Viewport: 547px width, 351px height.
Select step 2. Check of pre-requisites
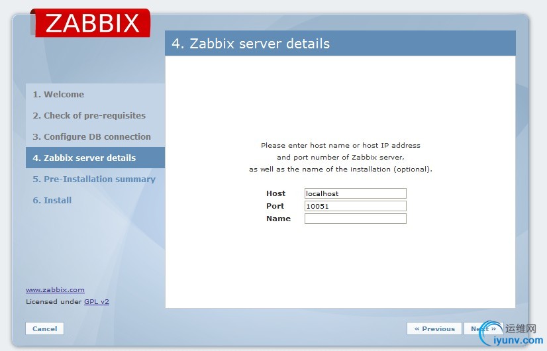click(89, 115)
